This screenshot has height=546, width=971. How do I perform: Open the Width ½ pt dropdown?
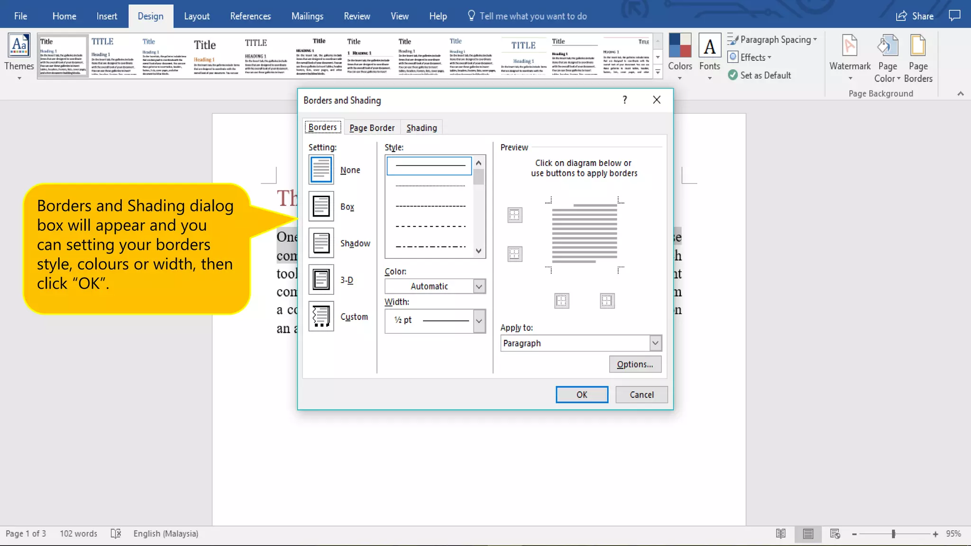click(x=479, y=321)
